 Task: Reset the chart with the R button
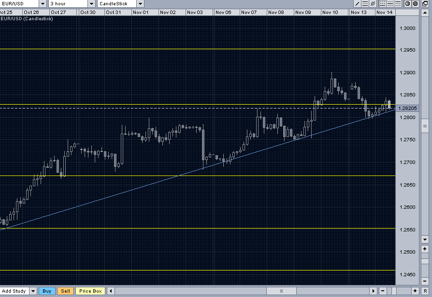pos(426,291)
